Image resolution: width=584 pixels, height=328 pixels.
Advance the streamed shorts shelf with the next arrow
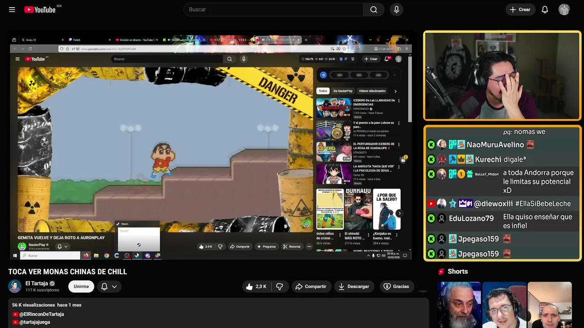399,213
